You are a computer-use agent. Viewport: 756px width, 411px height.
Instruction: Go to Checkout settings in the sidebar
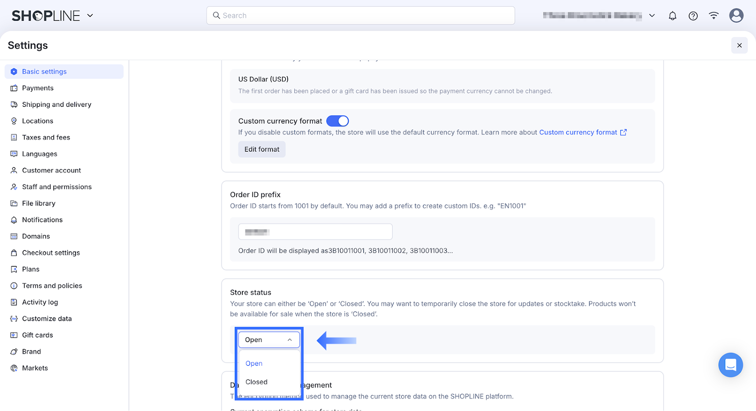(x=51, y=253)
